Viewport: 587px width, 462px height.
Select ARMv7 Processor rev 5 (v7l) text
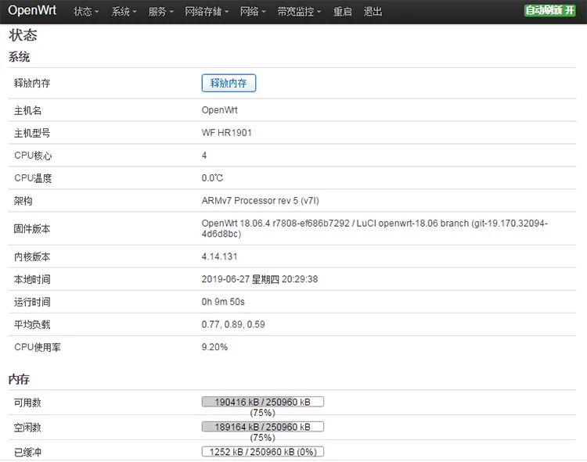tap(260, 201)
